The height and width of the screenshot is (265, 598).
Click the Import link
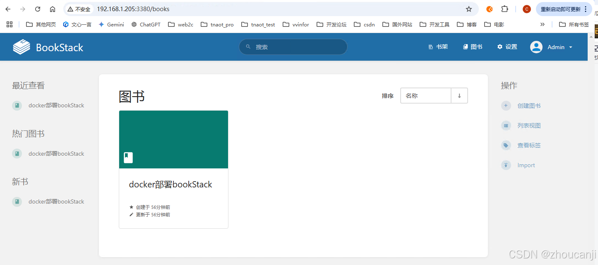click(x=526, y=165)
